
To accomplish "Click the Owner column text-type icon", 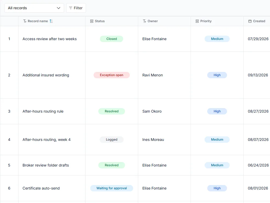I will tap(144, 21).
